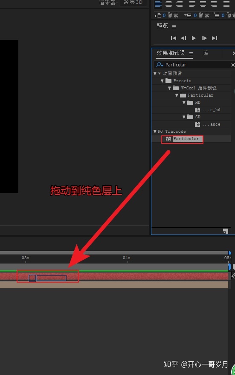235x375 pixels.
Task: Select the ...ance preset name
Action: [x=211, y=124]
